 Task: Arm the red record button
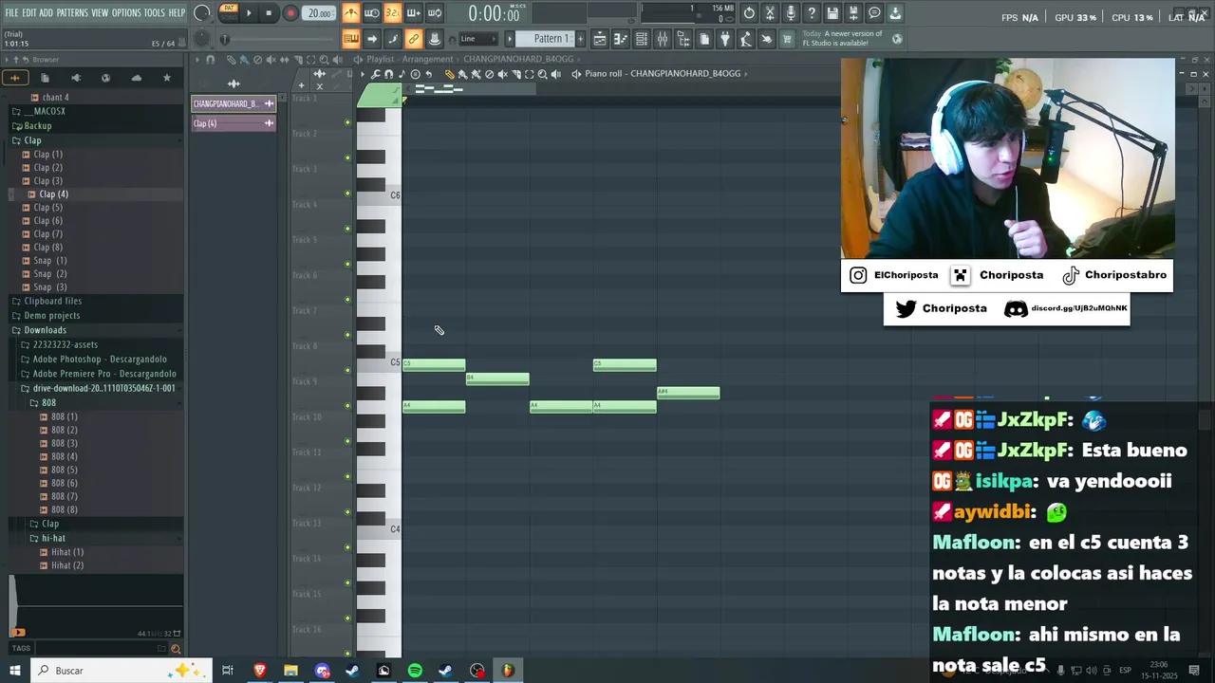point(290,13)
